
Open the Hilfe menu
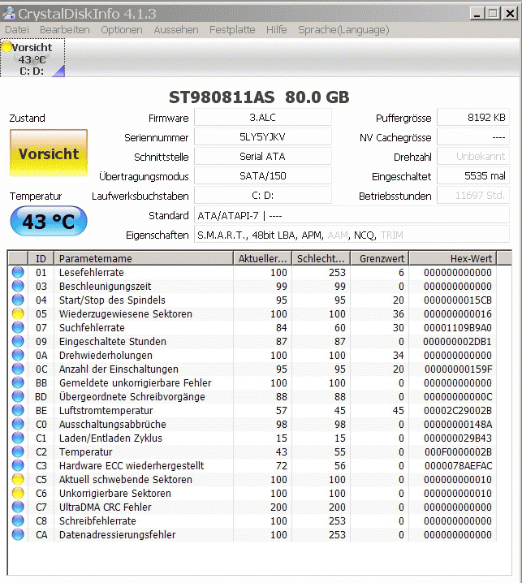(x=276, y=30)
